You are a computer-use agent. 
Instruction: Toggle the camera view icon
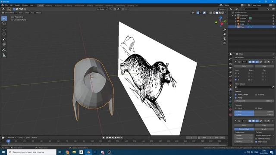click(224, 38)
